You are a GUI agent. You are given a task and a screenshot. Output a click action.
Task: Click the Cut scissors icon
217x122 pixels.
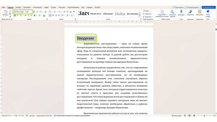[x=10, y=11]
